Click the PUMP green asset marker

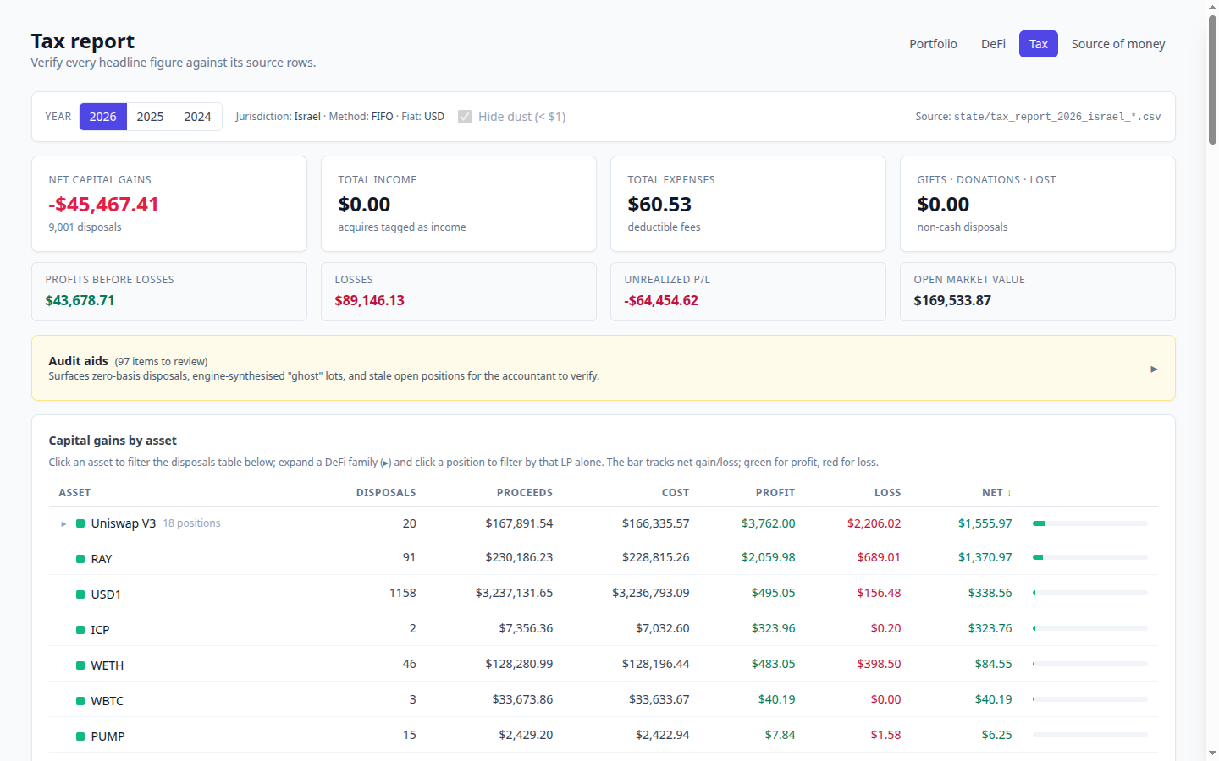(80, 736)
